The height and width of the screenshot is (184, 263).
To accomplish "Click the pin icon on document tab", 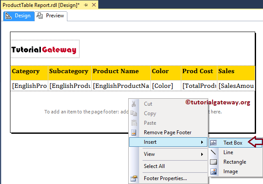I will tap(86, 5).
